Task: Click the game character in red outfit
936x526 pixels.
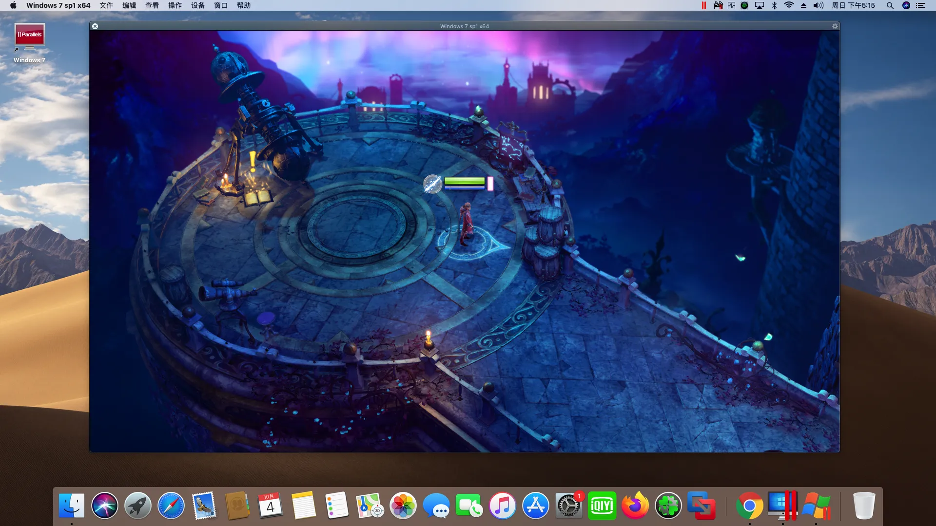Action: [467, 224]
